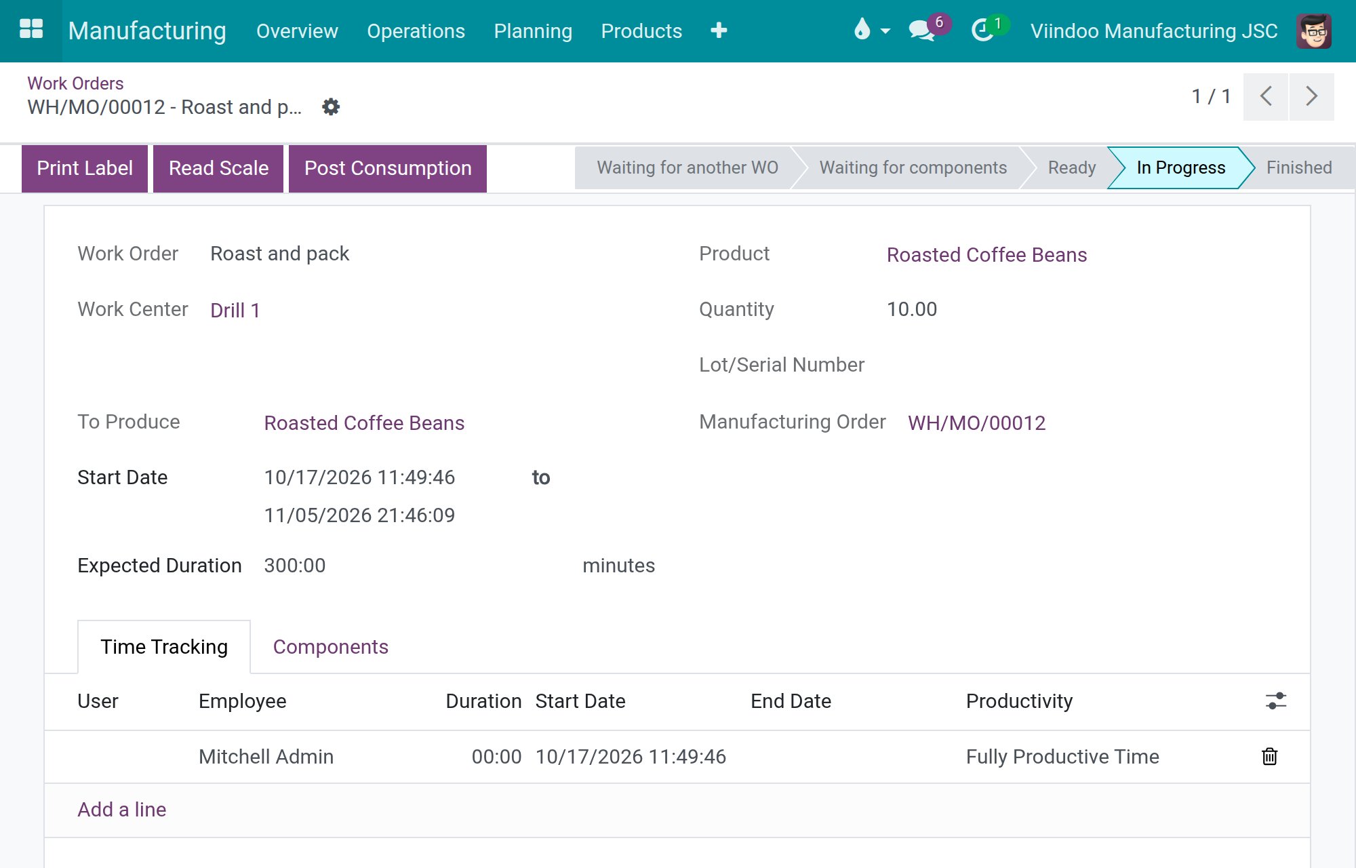Open the Operations menu
The width and height of the screenshot is (1356, 868).
[416, 31]
